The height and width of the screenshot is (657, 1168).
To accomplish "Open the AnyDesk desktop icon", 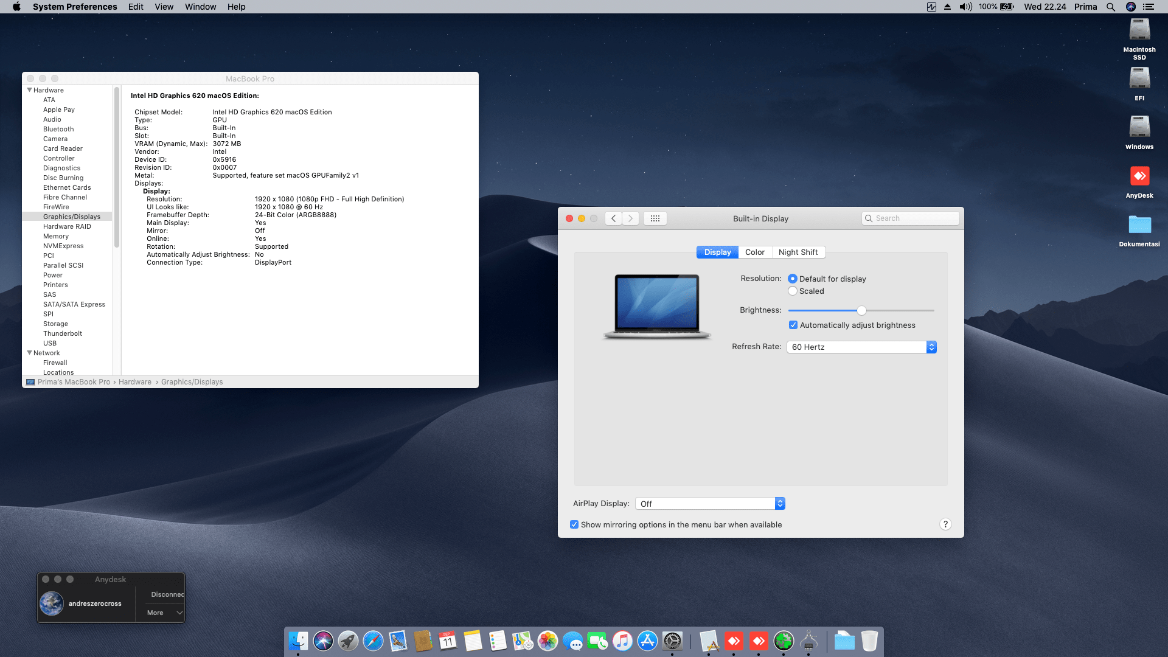I will pyautogui.click(x=1139, y=176).
